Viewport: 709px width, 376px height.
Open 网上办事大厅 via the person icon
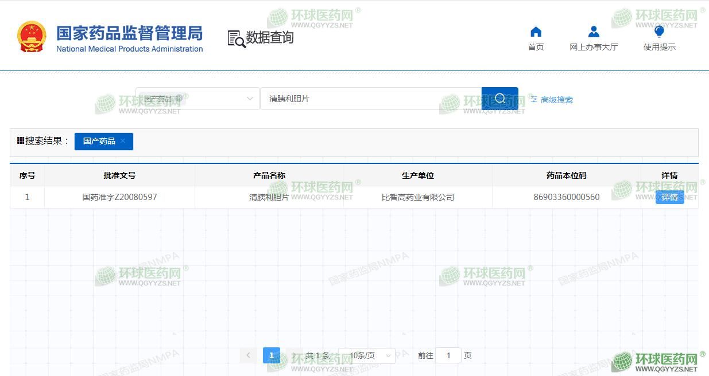click(x=594, y=32)
